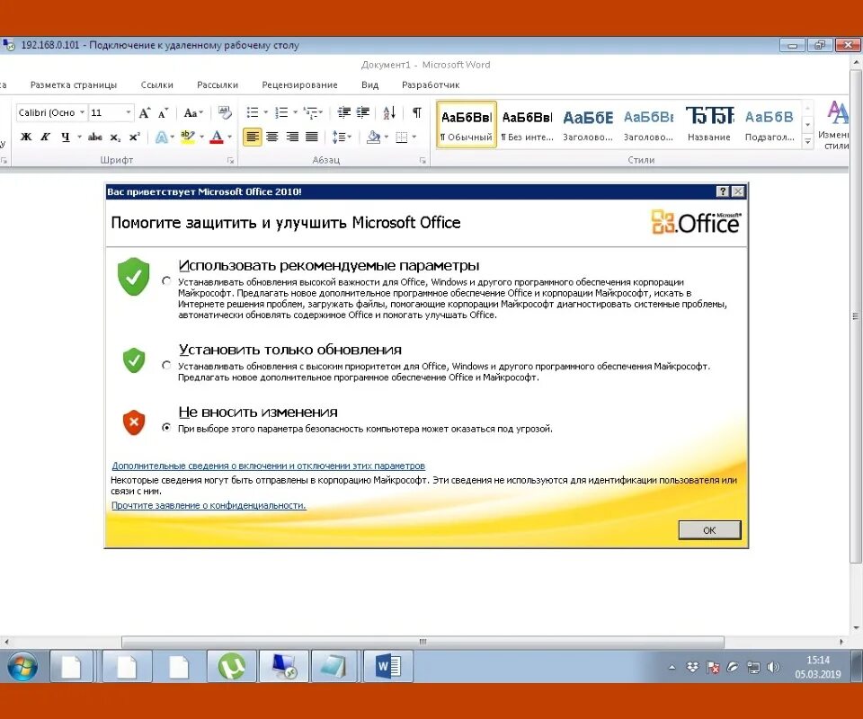Select Не вносить изменения radio button

166,428
